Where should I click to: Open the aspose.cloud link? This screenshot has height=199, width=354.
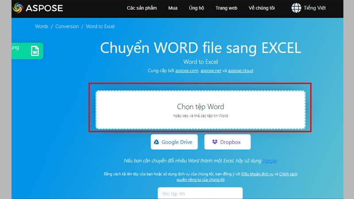(240, 71)
